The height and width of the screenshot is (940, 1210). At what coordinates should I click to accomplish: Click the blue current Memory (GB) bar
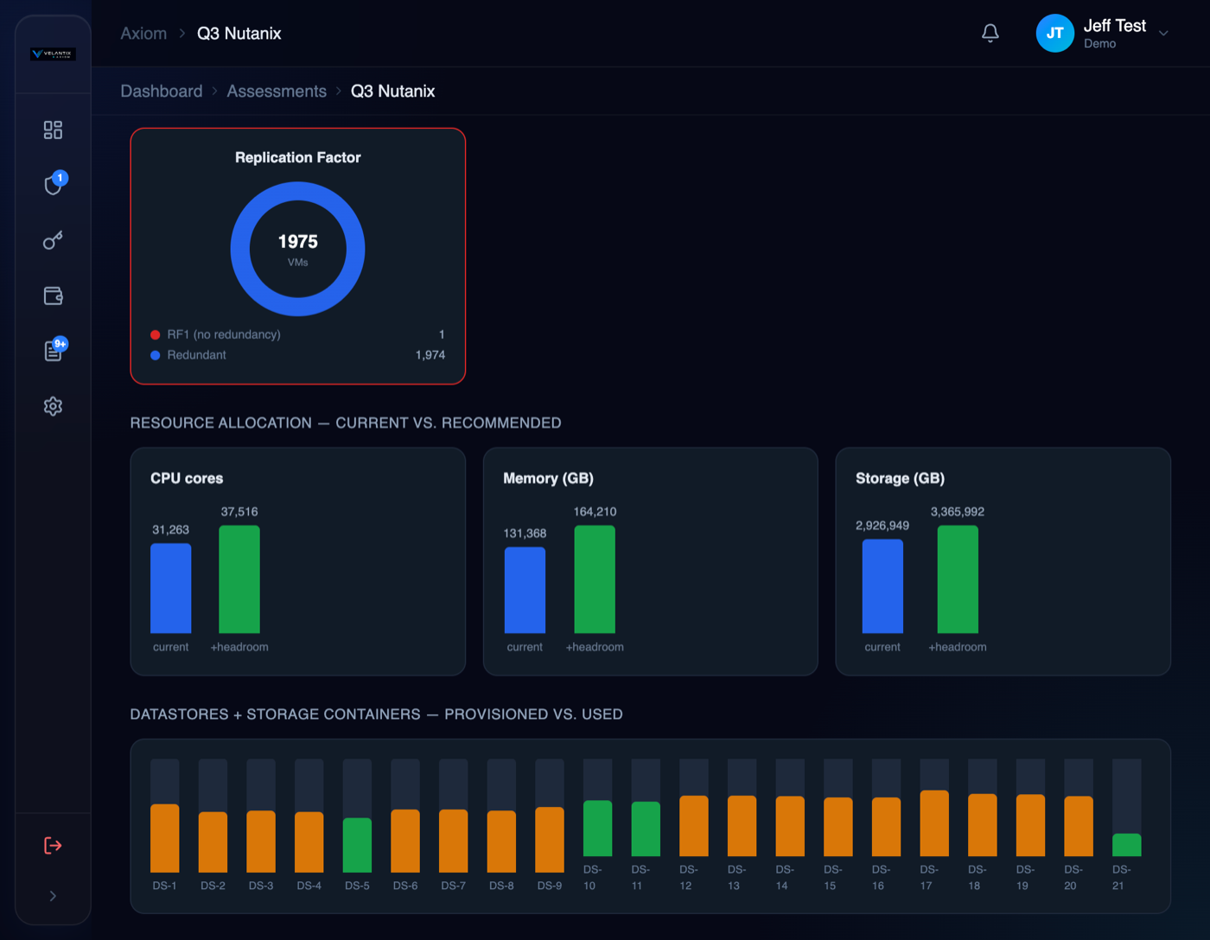(x=525, y=590)
